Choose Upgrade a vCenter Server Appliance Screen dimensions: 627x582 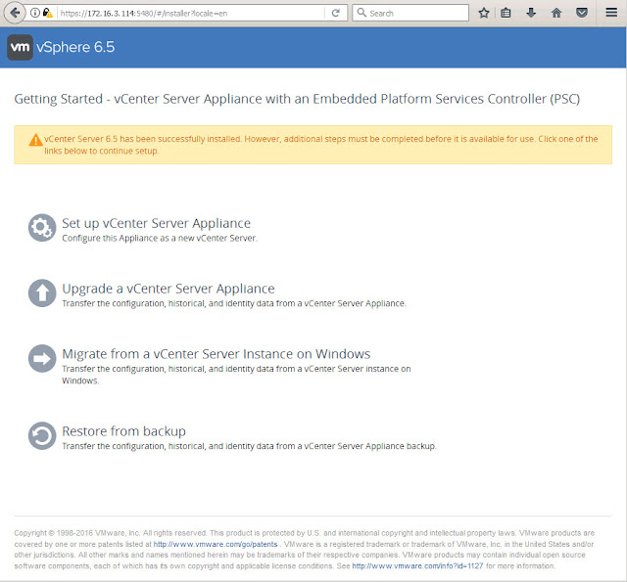169,289
